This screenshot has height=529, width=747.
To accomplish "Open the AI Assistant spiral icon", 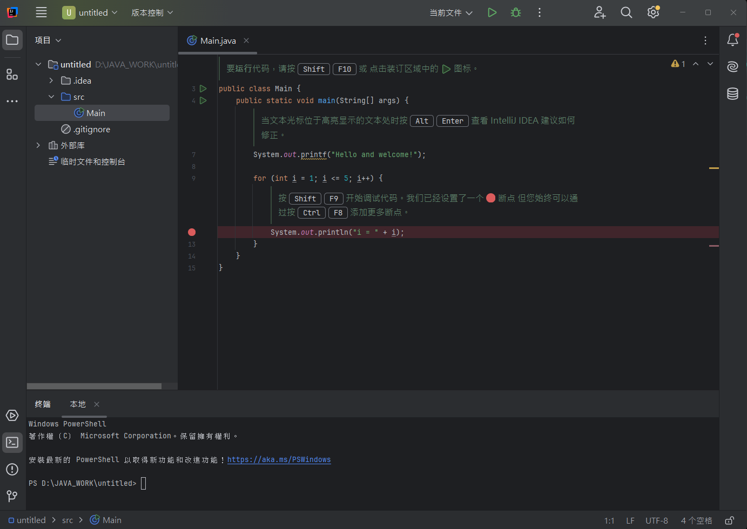I will [x=732, y=66].
